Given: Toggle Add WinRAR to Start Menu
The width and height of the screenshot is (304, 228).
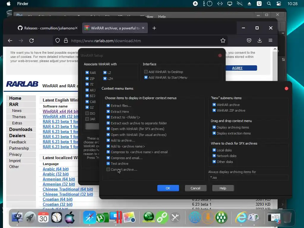Looking at the screenshot, I should coord(146,77).
